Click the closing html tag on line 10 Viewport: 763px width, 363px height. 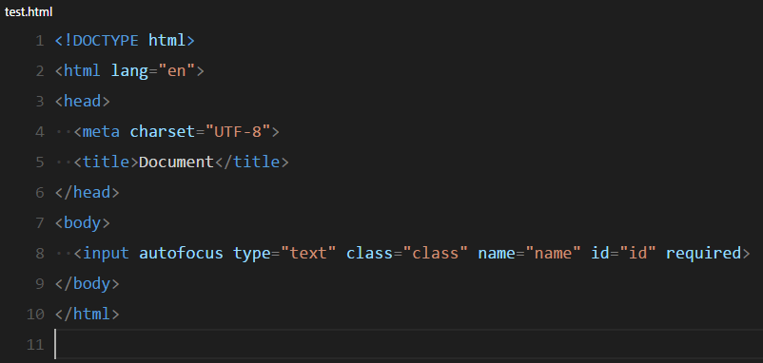tap(88, 315)
